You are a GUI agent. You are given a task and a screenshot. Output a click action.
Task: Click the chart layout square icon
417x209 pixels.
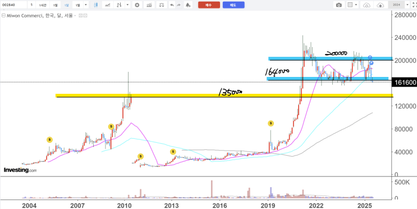(x=350, y=5)
